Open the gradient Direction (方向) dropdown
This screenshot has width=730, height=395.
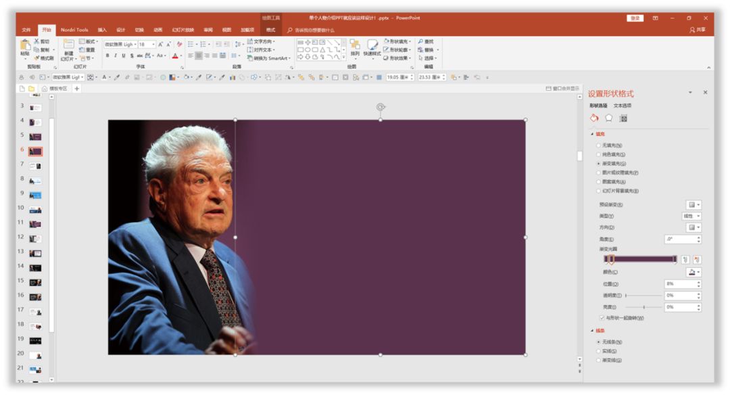(x=693, y=227)
